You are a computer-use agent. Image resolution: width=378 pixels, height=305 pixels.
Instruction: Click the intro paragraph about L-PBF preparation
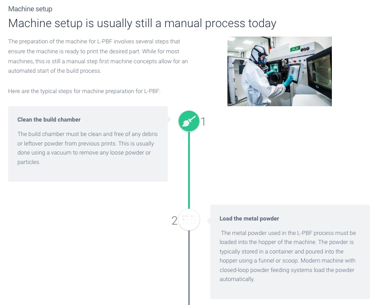pyautogui.click(x=98, y=56)
